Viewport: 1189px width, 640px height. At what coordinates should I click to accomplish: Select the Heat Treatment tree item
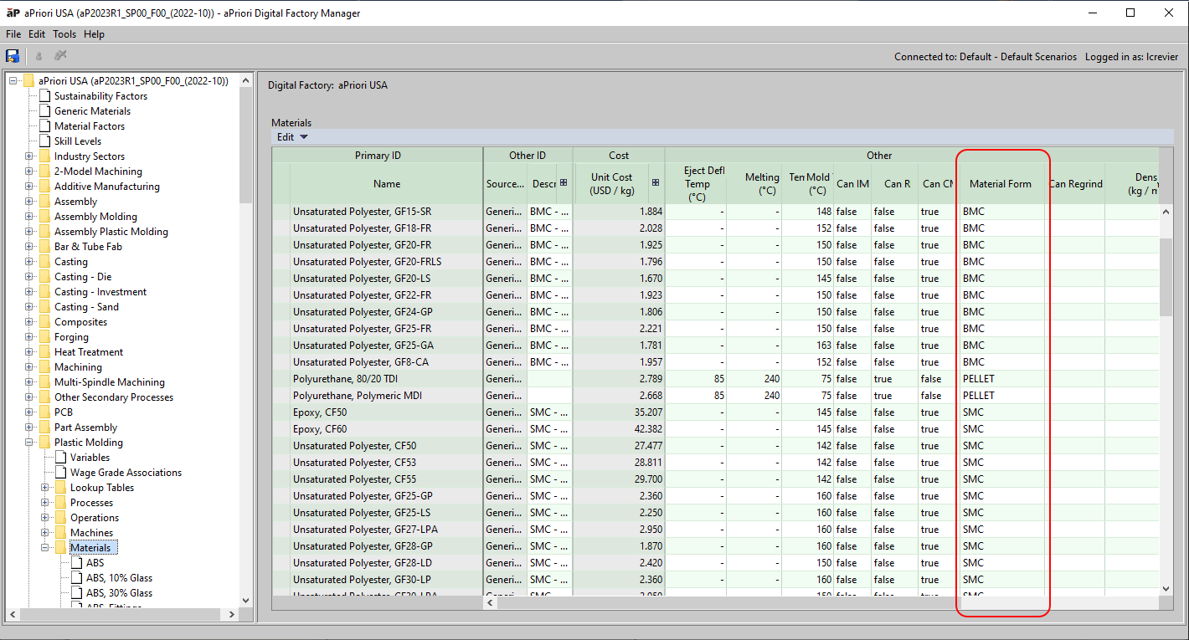pyautogui.click(x=89, y=352)
